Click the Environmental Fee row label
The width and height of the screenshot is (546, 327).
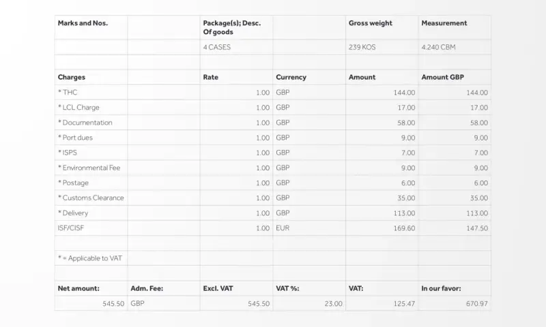[x=89, y=168]
